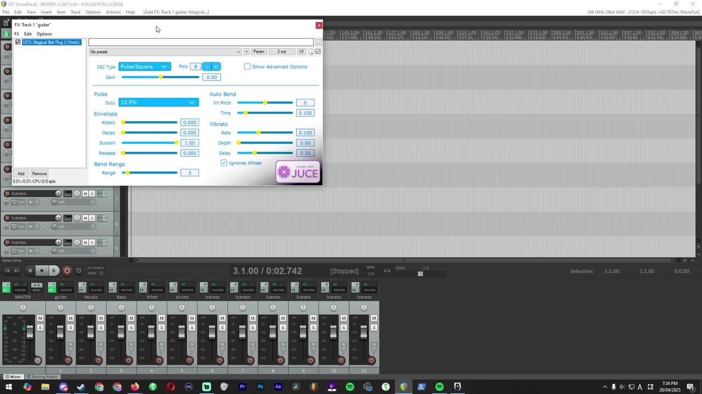
Task: Open FX button on track 7 lcaress
Action: point(101,193)
